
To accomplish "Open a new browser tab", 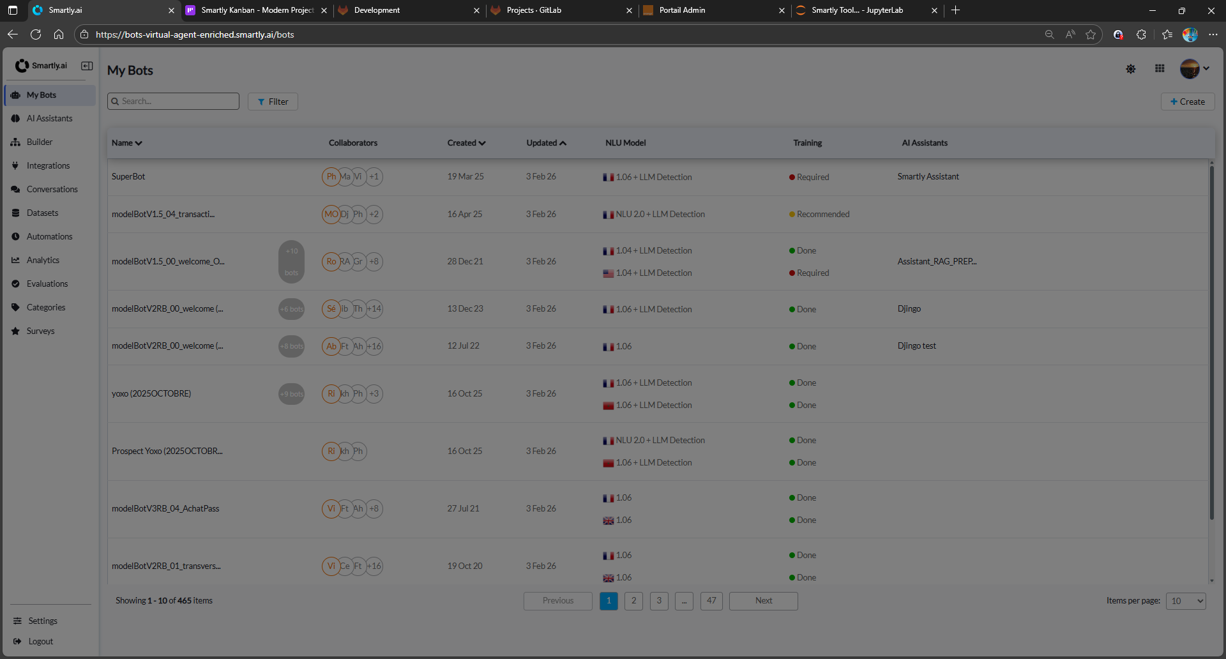I will coord(955,10).
